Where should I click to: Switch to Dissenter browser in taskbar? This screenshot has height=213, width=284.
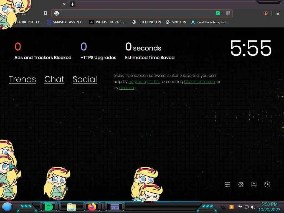click(49, 207)
